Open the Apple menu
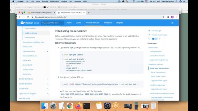 tap(13, 1)
